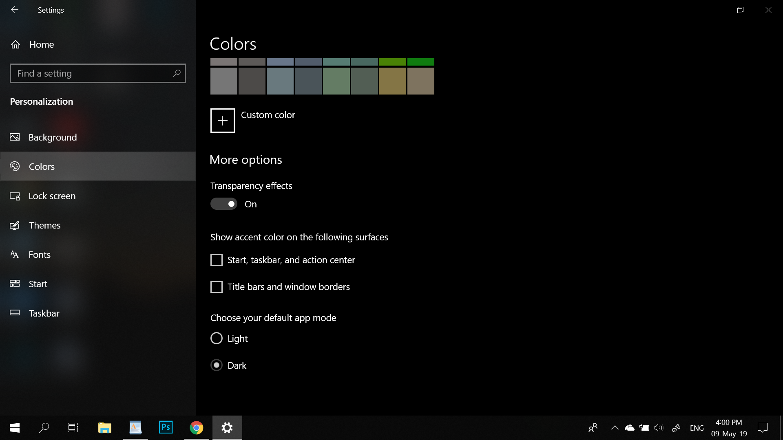
Task: Click the volume speaker tray icon
Action: (659, 428)
